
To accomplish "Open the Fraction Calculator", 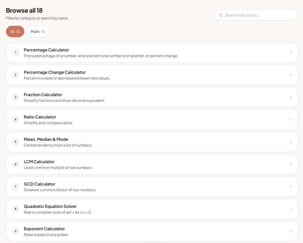I will coord(152,97).
